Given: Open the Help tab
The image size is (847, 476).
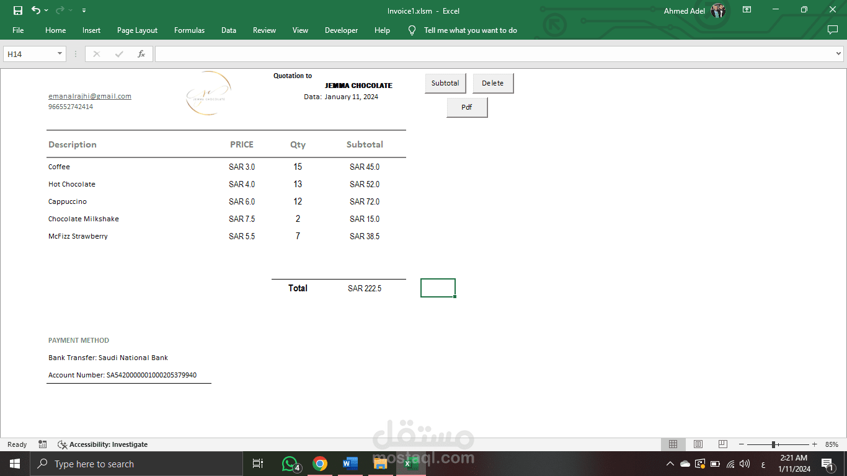Looking at the screenshot, I should coord(382,30).
